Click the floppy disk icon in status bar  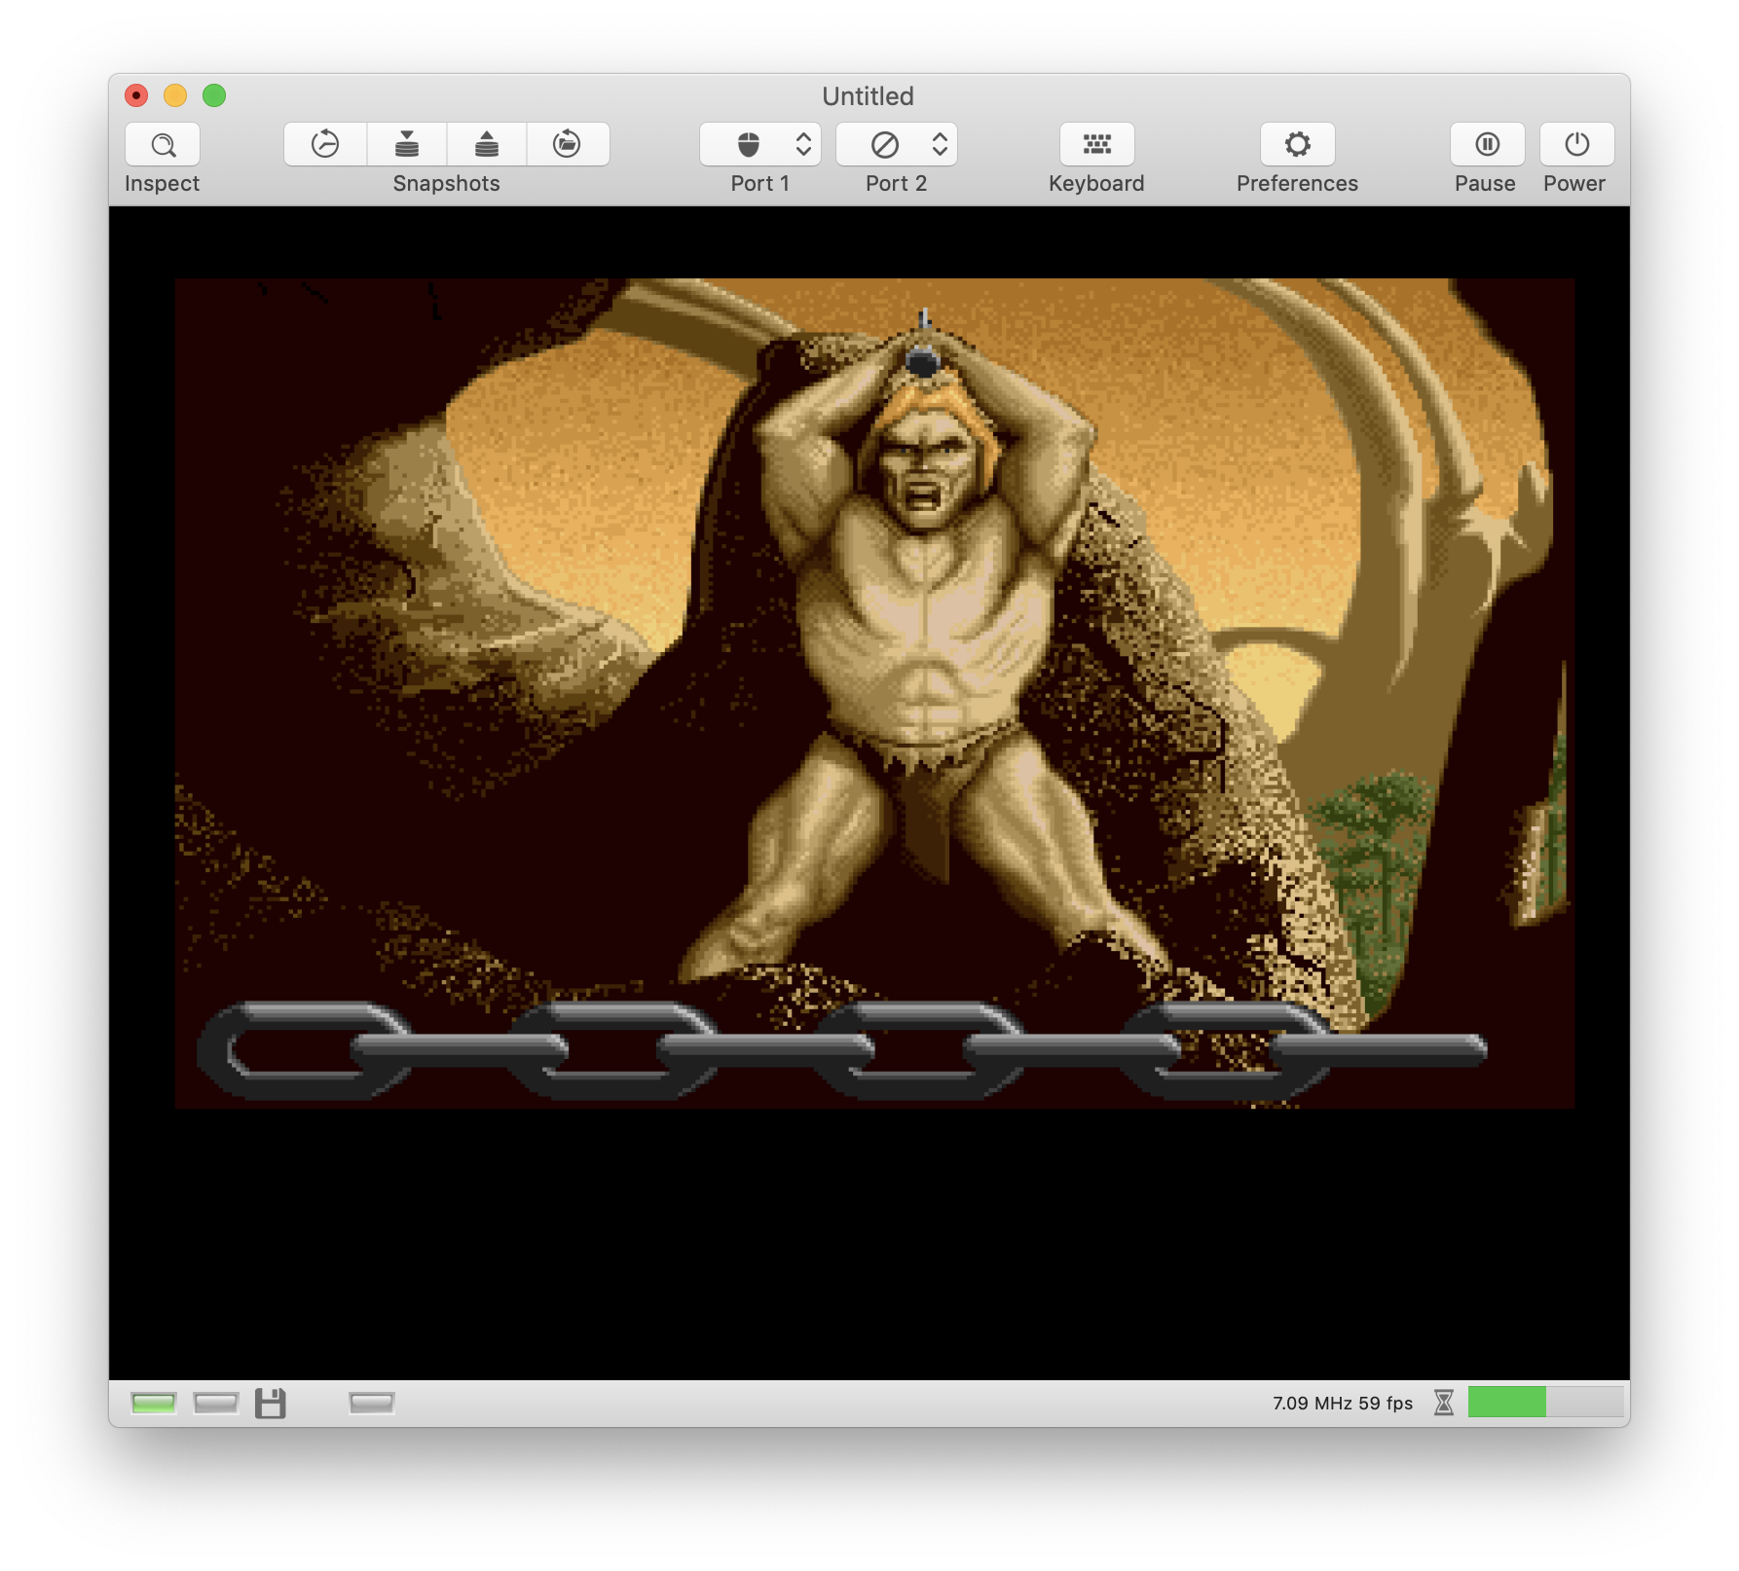point(271,1403)
